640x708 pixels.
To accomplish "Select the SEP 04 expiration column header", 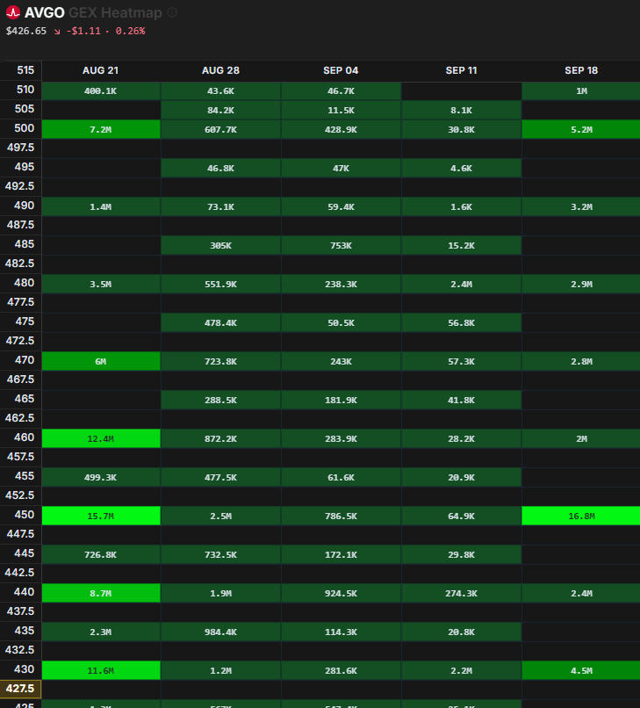I will point(341,70).
